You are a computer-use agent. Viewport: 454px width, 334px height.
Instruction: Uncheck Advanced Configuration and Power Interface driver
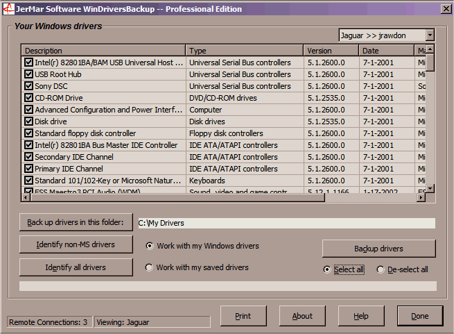(x=28, y=110)
